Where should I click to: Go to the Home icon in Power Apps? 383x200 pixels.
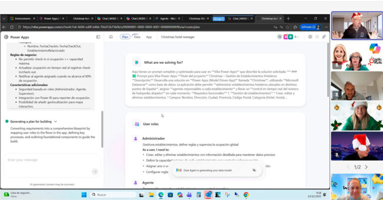coord(111,37)
